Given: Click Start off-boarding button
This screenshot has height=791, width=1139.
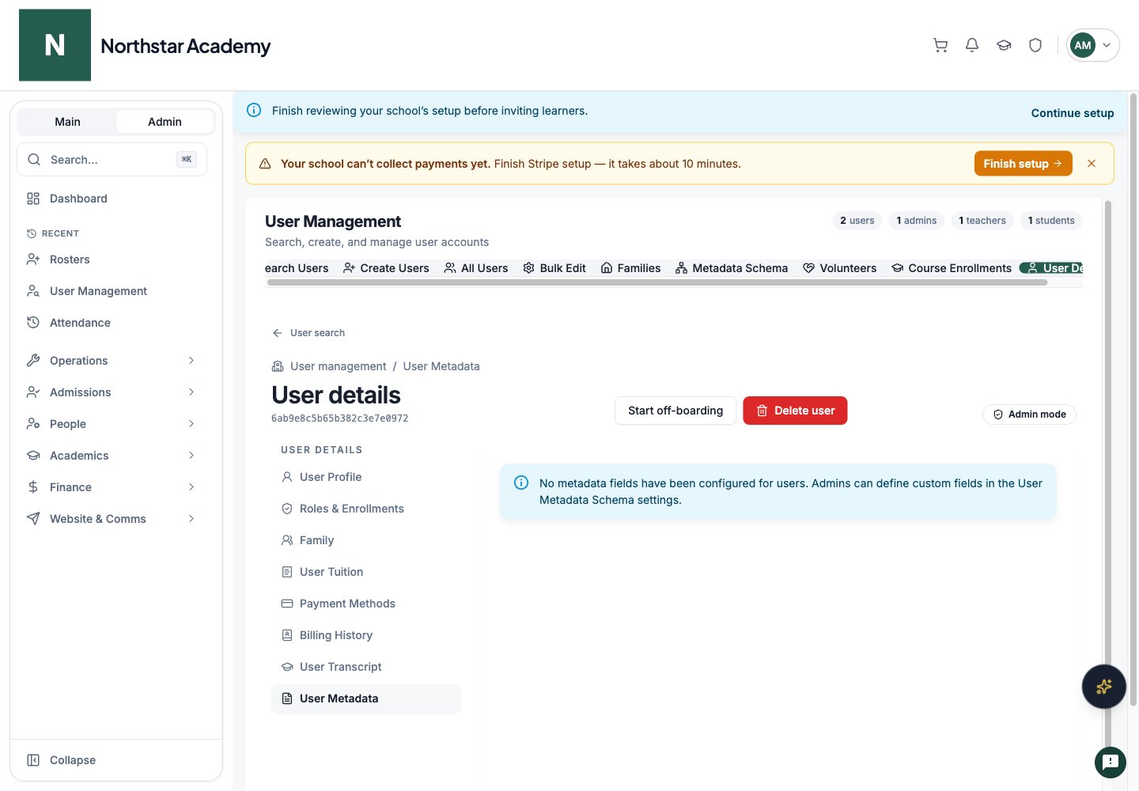Looking at the screenshot, I should pos(675,411).
